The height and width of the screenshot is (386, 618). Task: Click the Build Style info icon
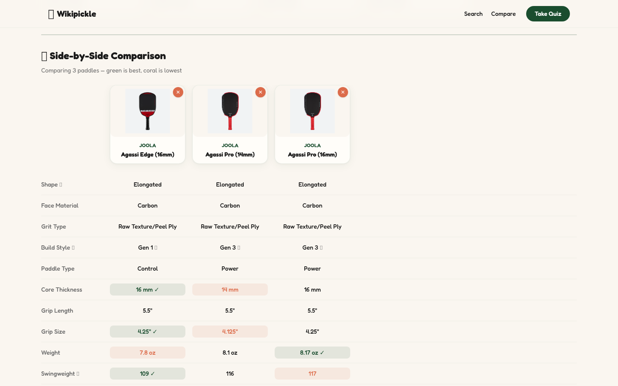pos(73,248)
